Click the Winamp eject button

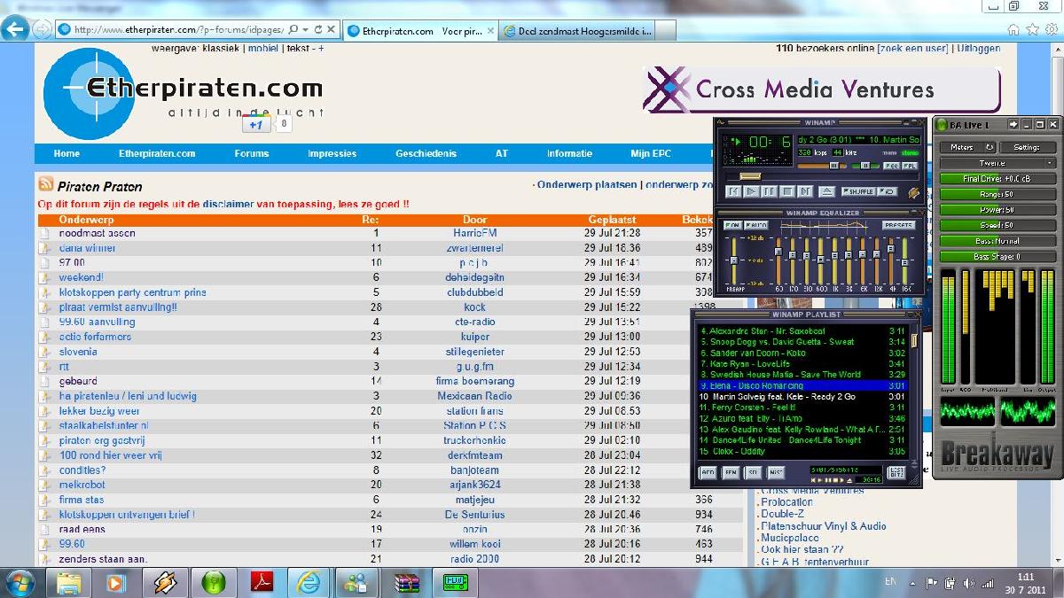pos(826,191)
